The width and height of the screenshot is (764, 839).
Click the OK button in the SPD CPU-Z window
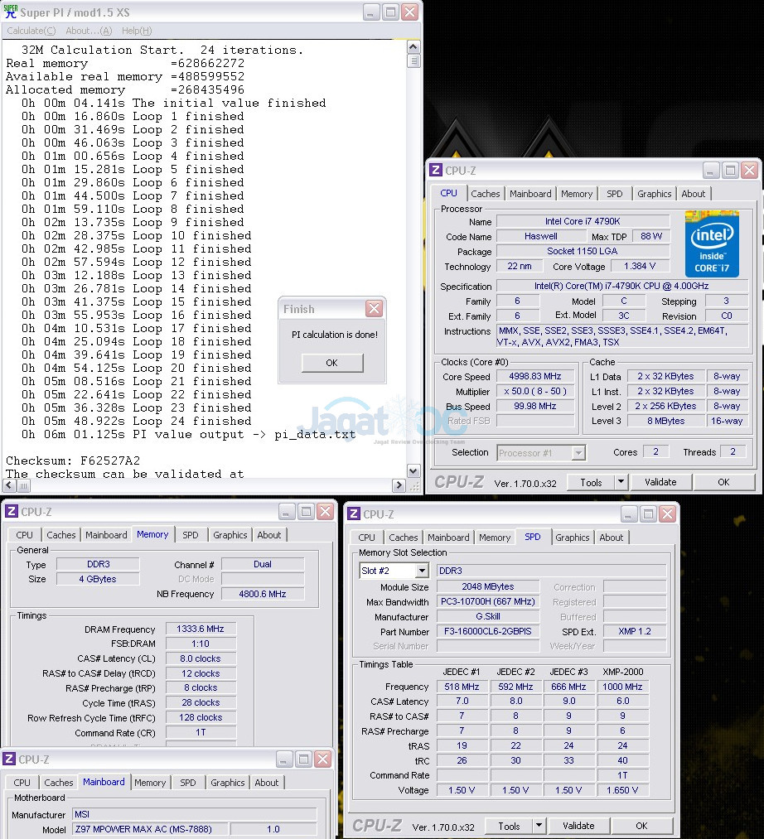point(641,826)
